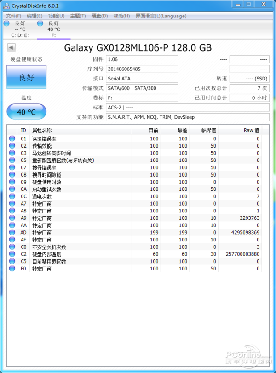This screenshot has height=373, width=276.
Task: Click the rotation rate field (SSD)
Action: point(249,79)
